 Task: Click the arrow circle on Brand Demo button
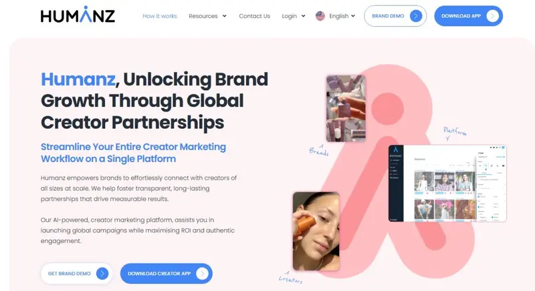[415, 16]
